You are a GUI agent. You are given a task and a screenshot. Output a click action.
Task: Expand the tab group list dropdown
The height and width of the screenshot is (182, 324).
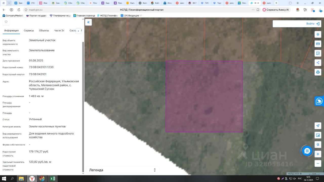9,3
